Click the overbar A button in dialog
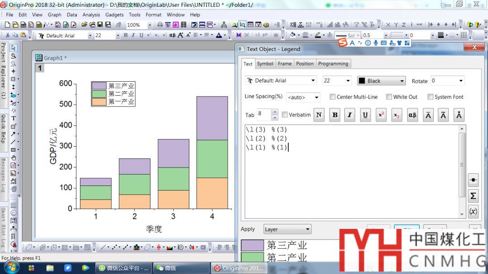 click(x=428, y=115)
